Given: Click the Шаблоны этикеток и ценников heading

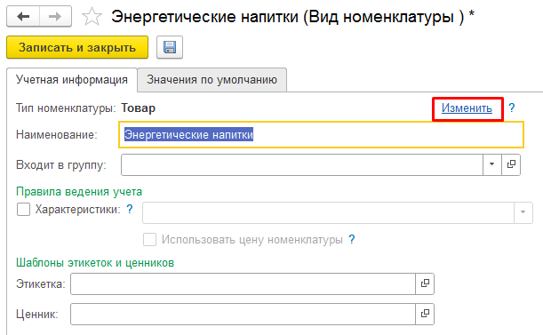Looking at the screenshot, I should coord(95,263).
